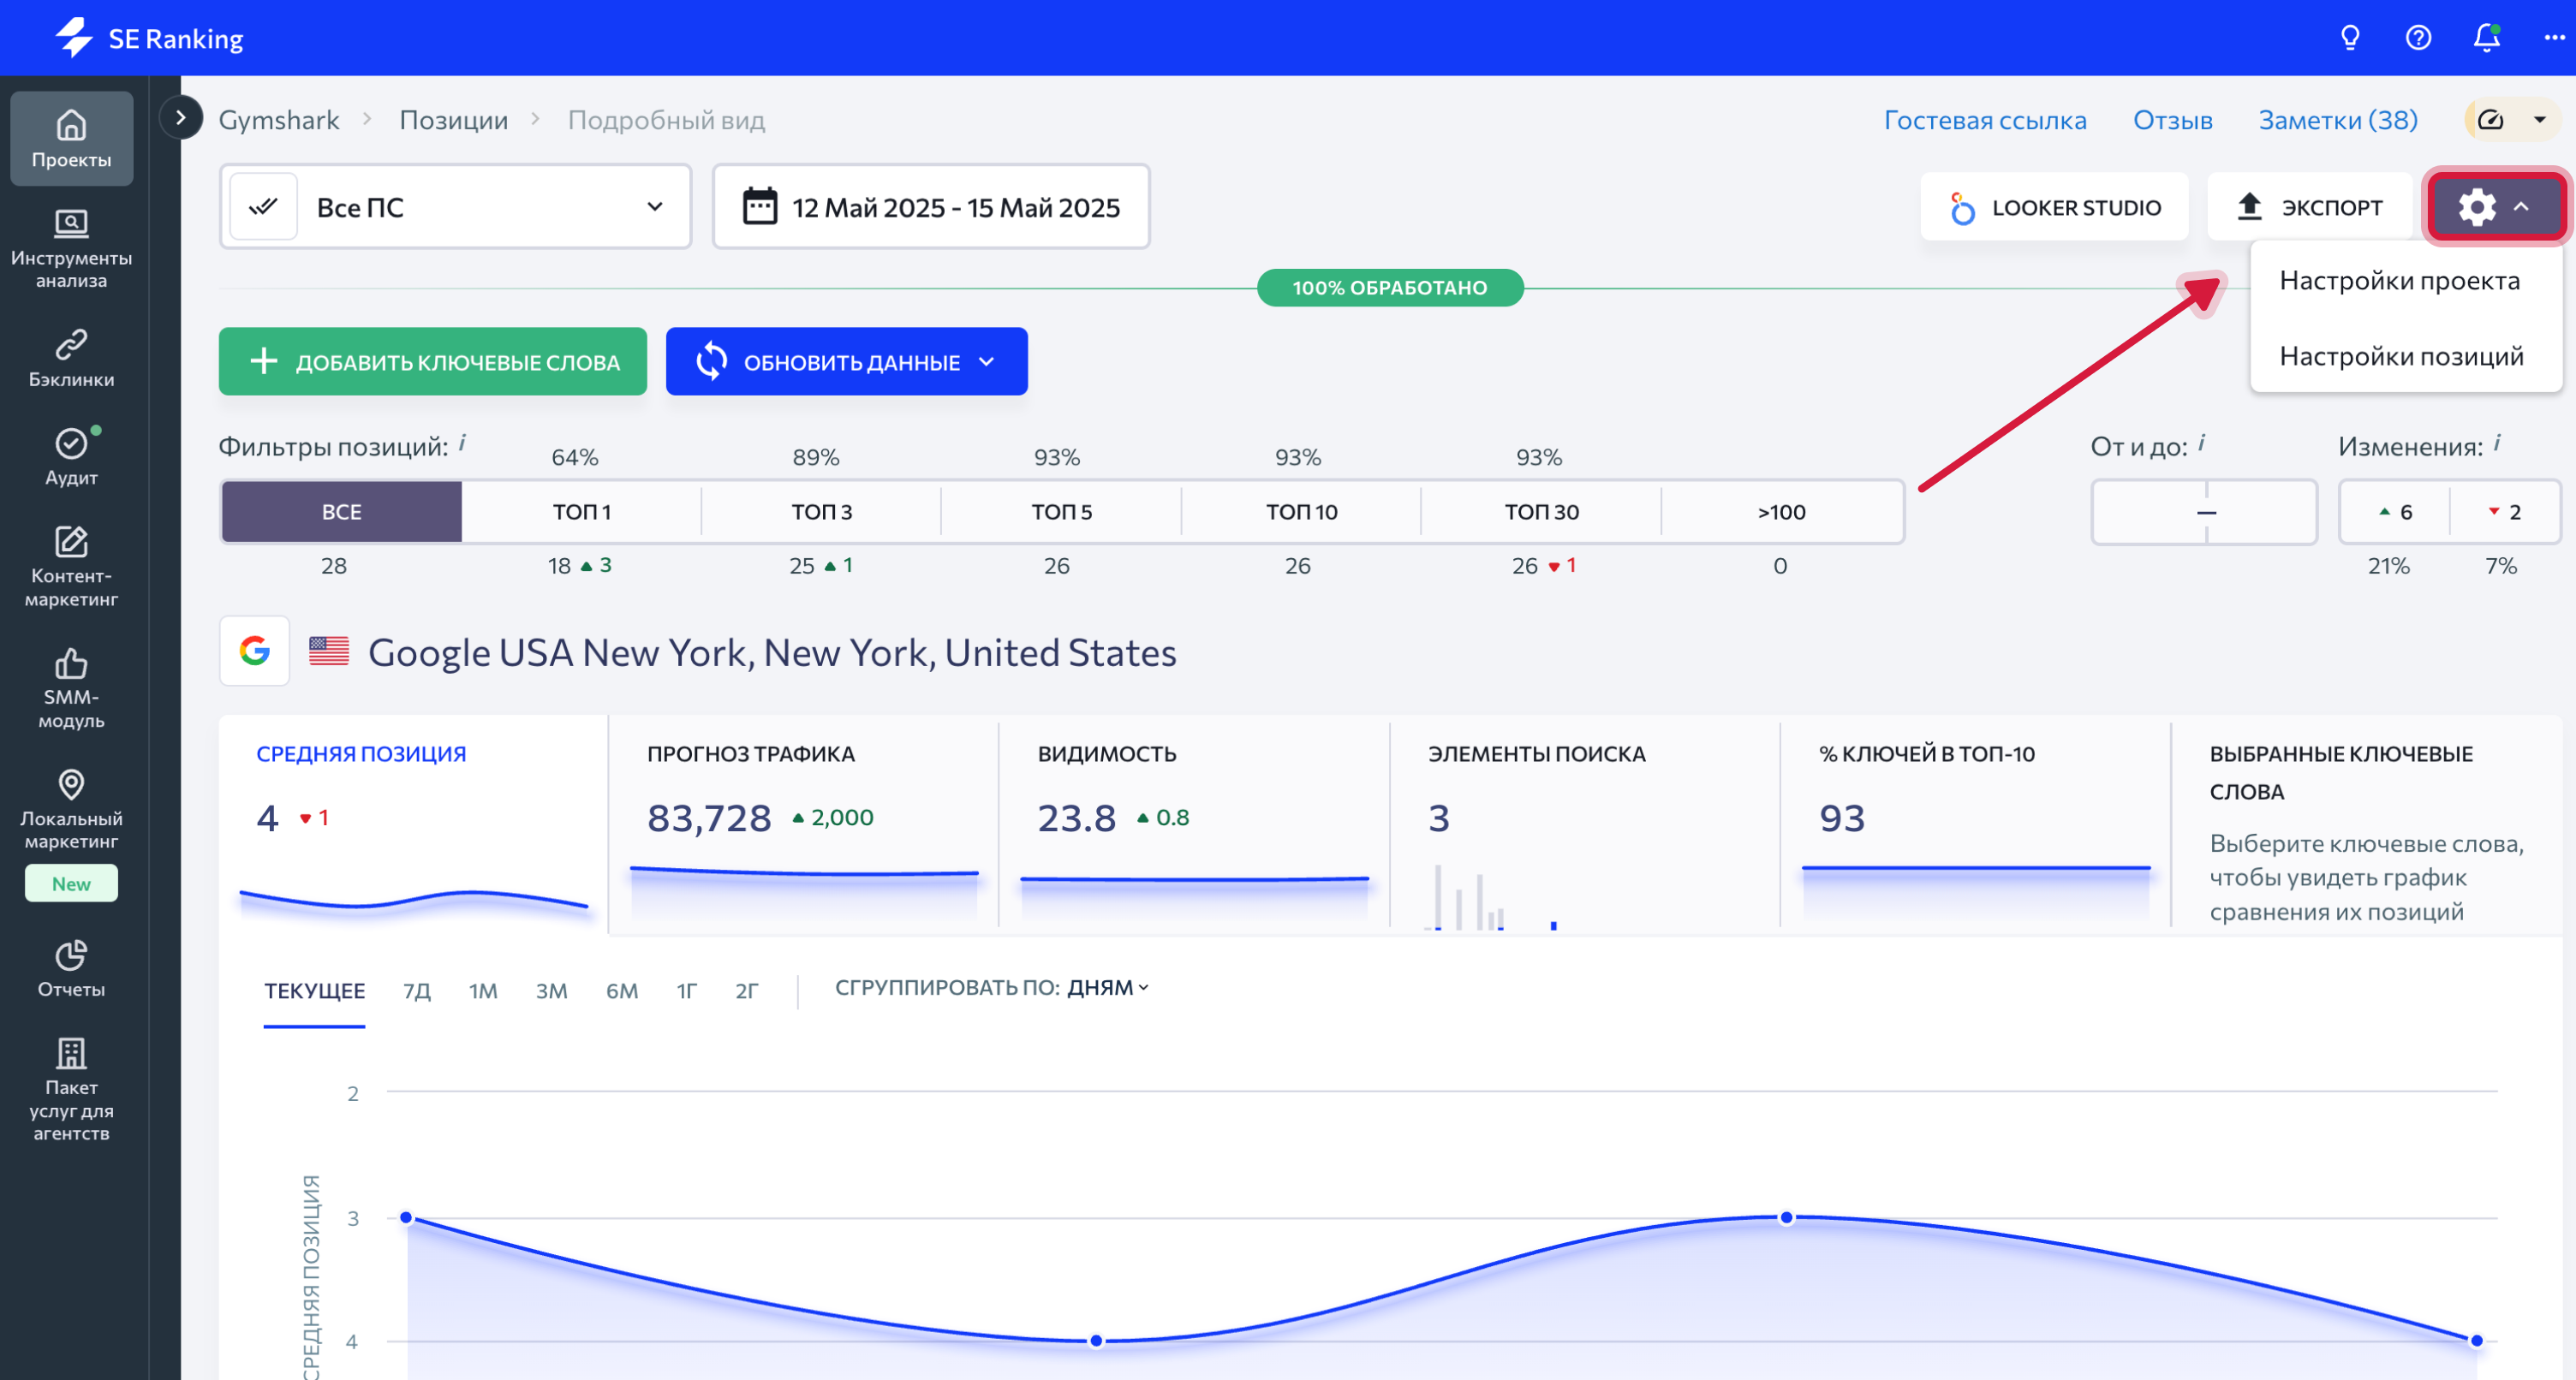The image size is (2576, 1380).
Task: Switch to 1Г period tab
Action: pyautogui.click(x=687, y=991)
